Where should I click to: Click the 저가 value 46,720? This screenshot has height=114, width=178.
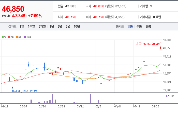[99, 17]
